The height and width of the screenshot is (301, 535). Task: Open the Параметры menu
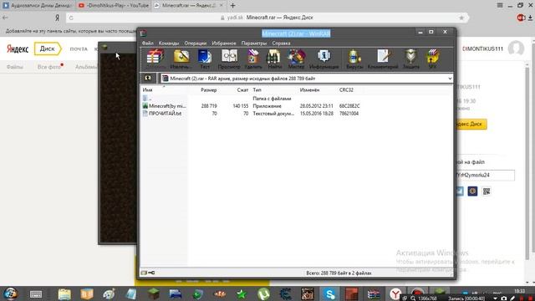coord(254,43)
